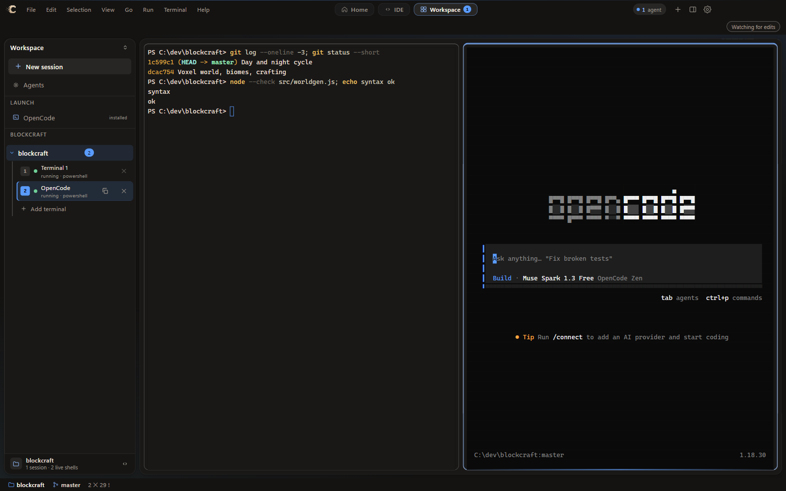Click the LAUNCH section header

(x=22, y=103)
